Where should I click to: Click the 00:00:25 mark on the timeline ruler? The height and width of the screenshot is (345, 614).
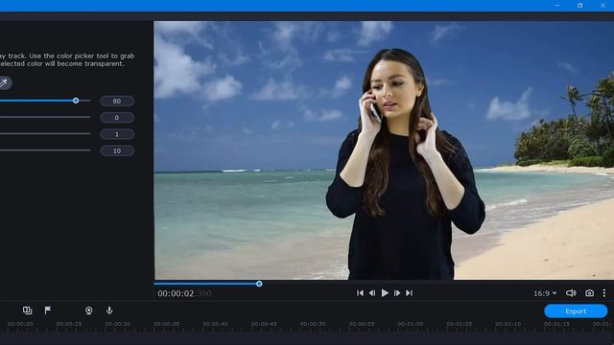pos(69,324)
